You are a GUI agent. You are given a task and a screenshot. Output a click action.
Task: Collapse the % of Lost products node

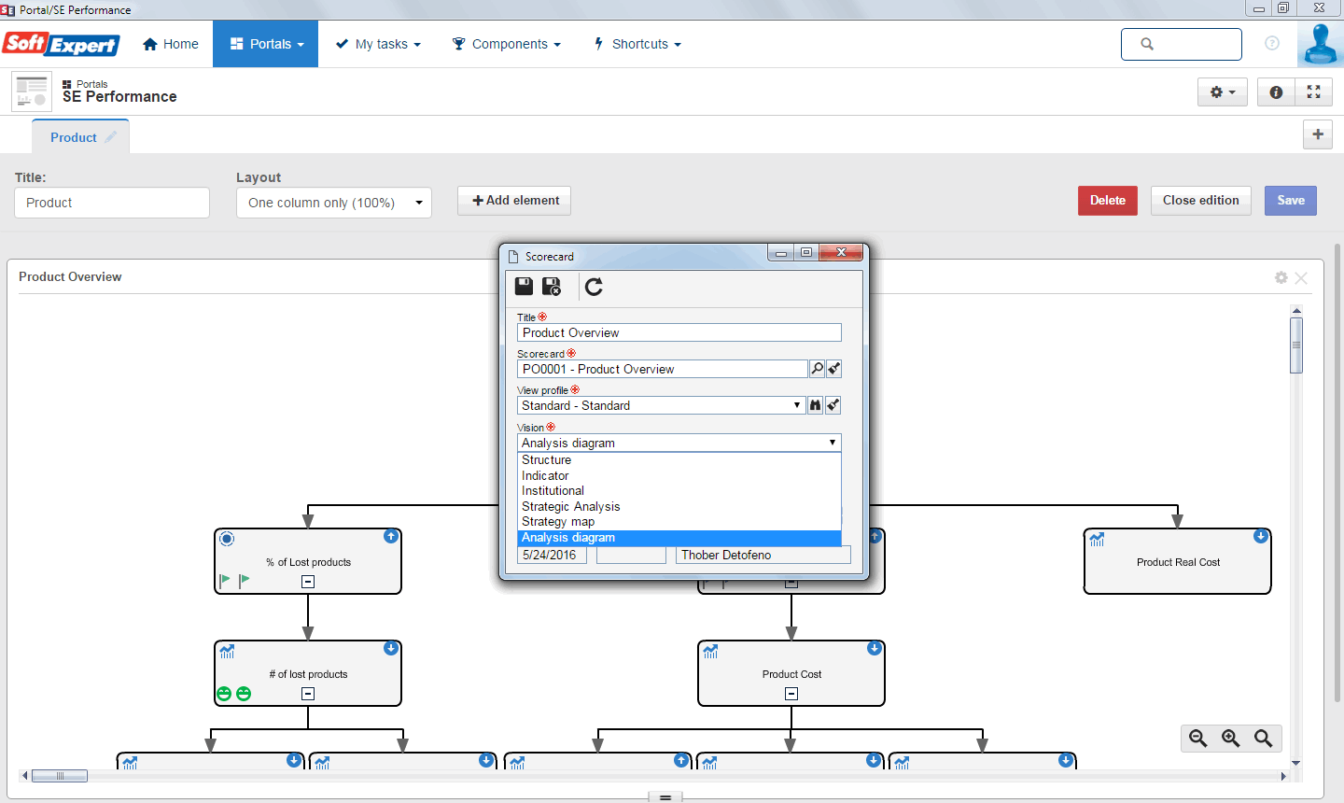tap(308, 582)
